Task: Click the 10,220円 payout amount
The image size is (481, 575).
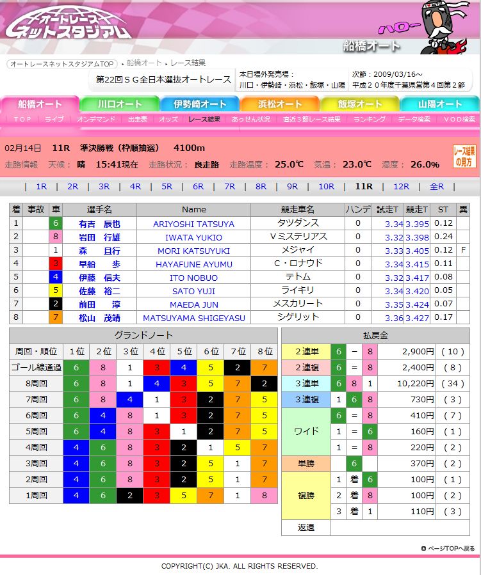Action: tap(416, 384)
